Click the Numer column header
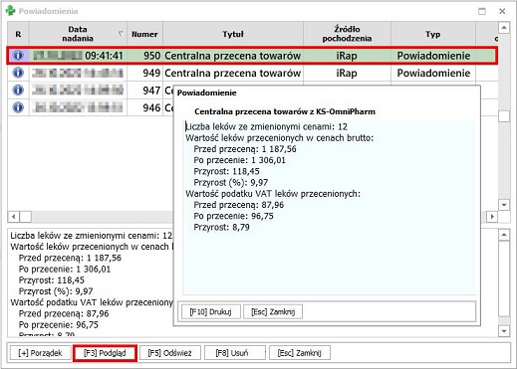The height and width of the screenshot is (369, 517). click(144, 34)
